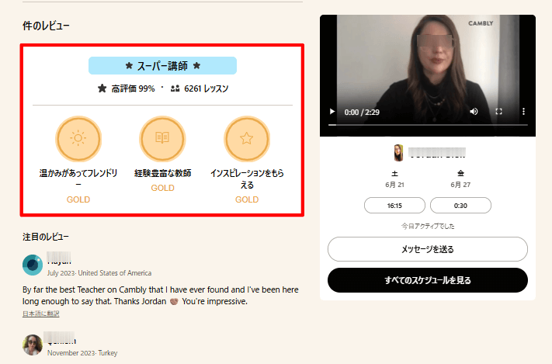
Task: Click 温かみがあってフレンドリー label
Action: (x=78, y=179)
